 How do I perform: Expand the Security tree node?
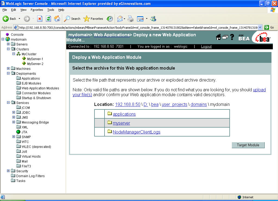pos(8,171)
